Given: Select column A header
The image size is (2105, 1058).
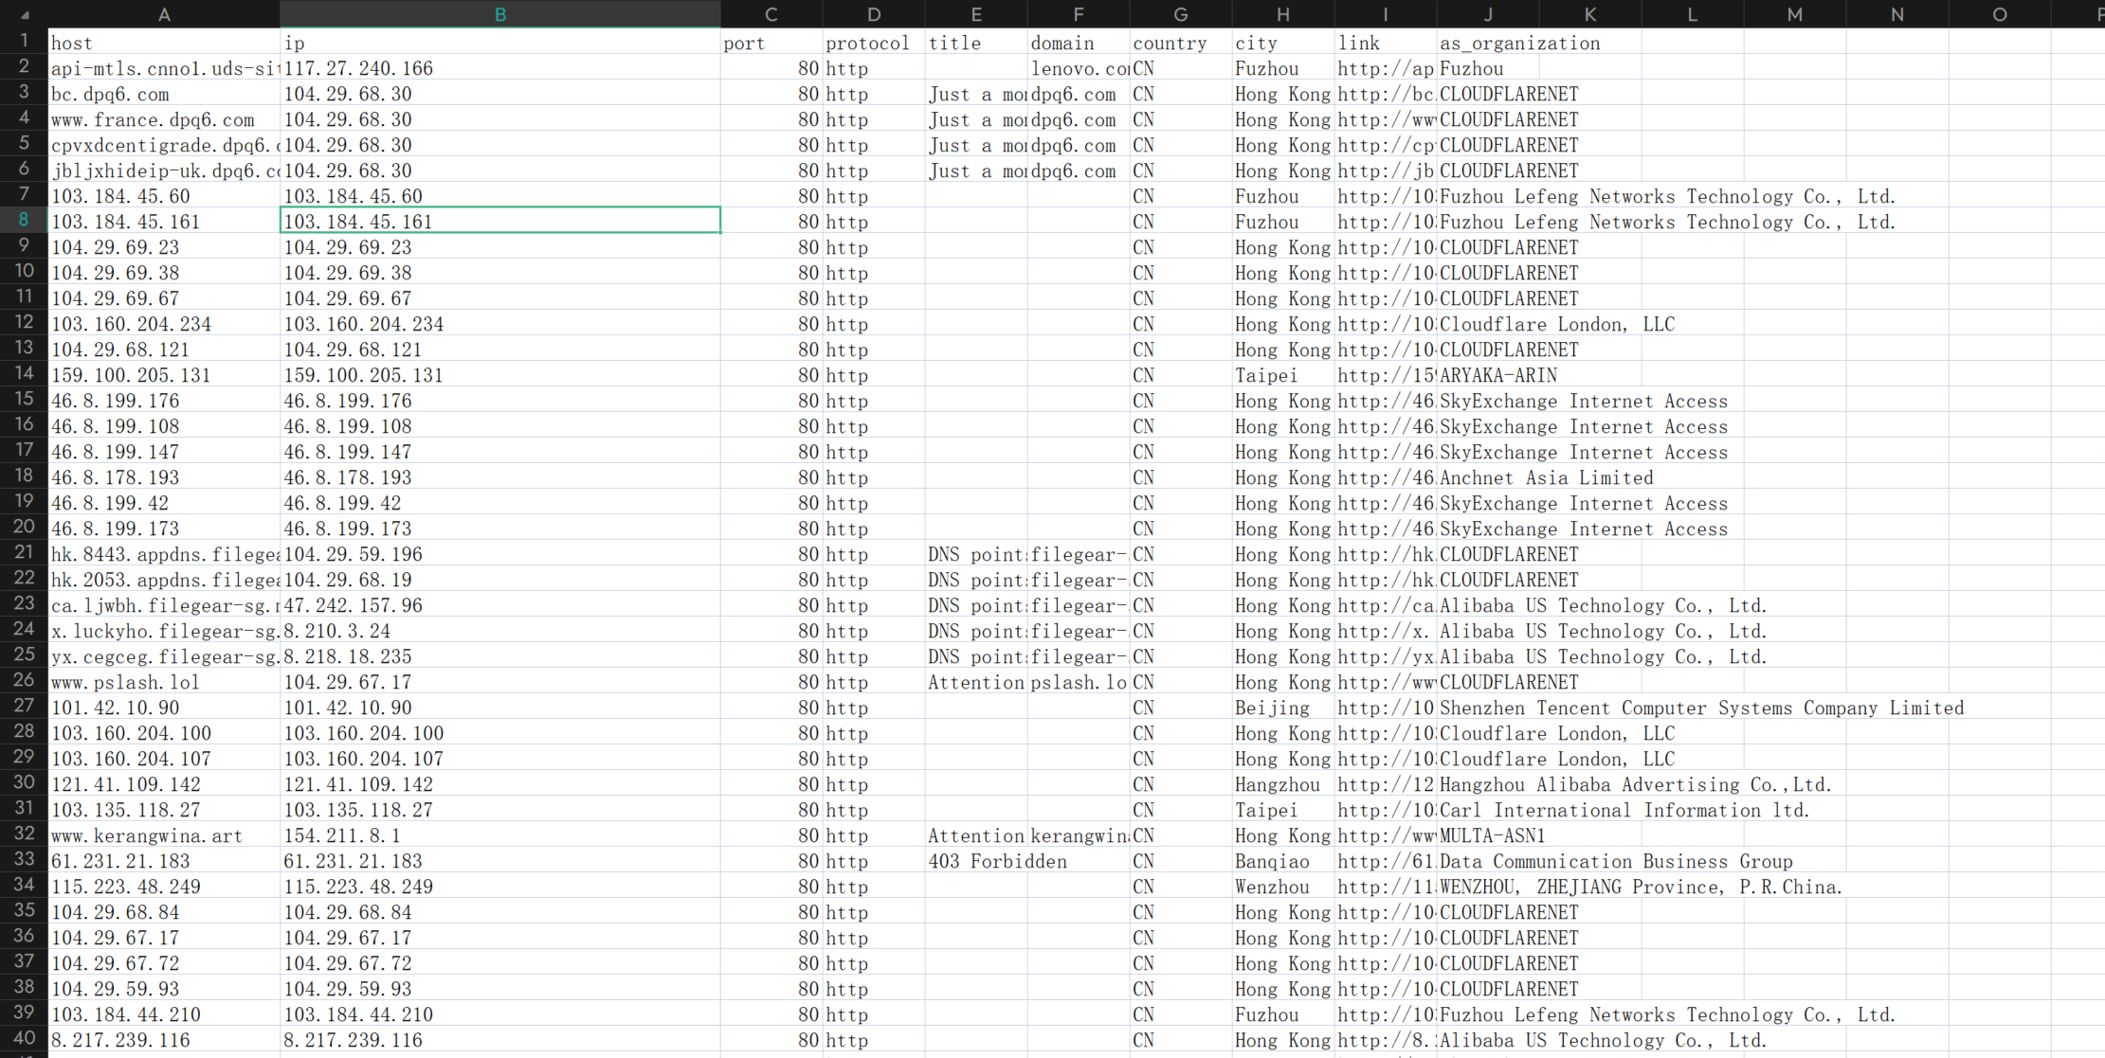Looking at the screenshot, I should coord(164,14).
